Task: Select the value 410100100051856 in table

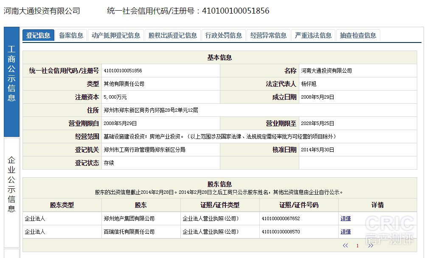Action: [123, 71]
